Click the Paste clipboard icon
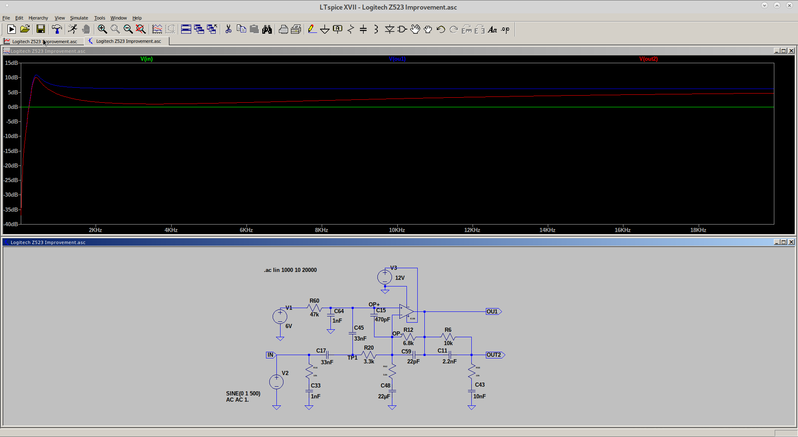This screenshot has width=798, height=437. click(x=254, y=29)
